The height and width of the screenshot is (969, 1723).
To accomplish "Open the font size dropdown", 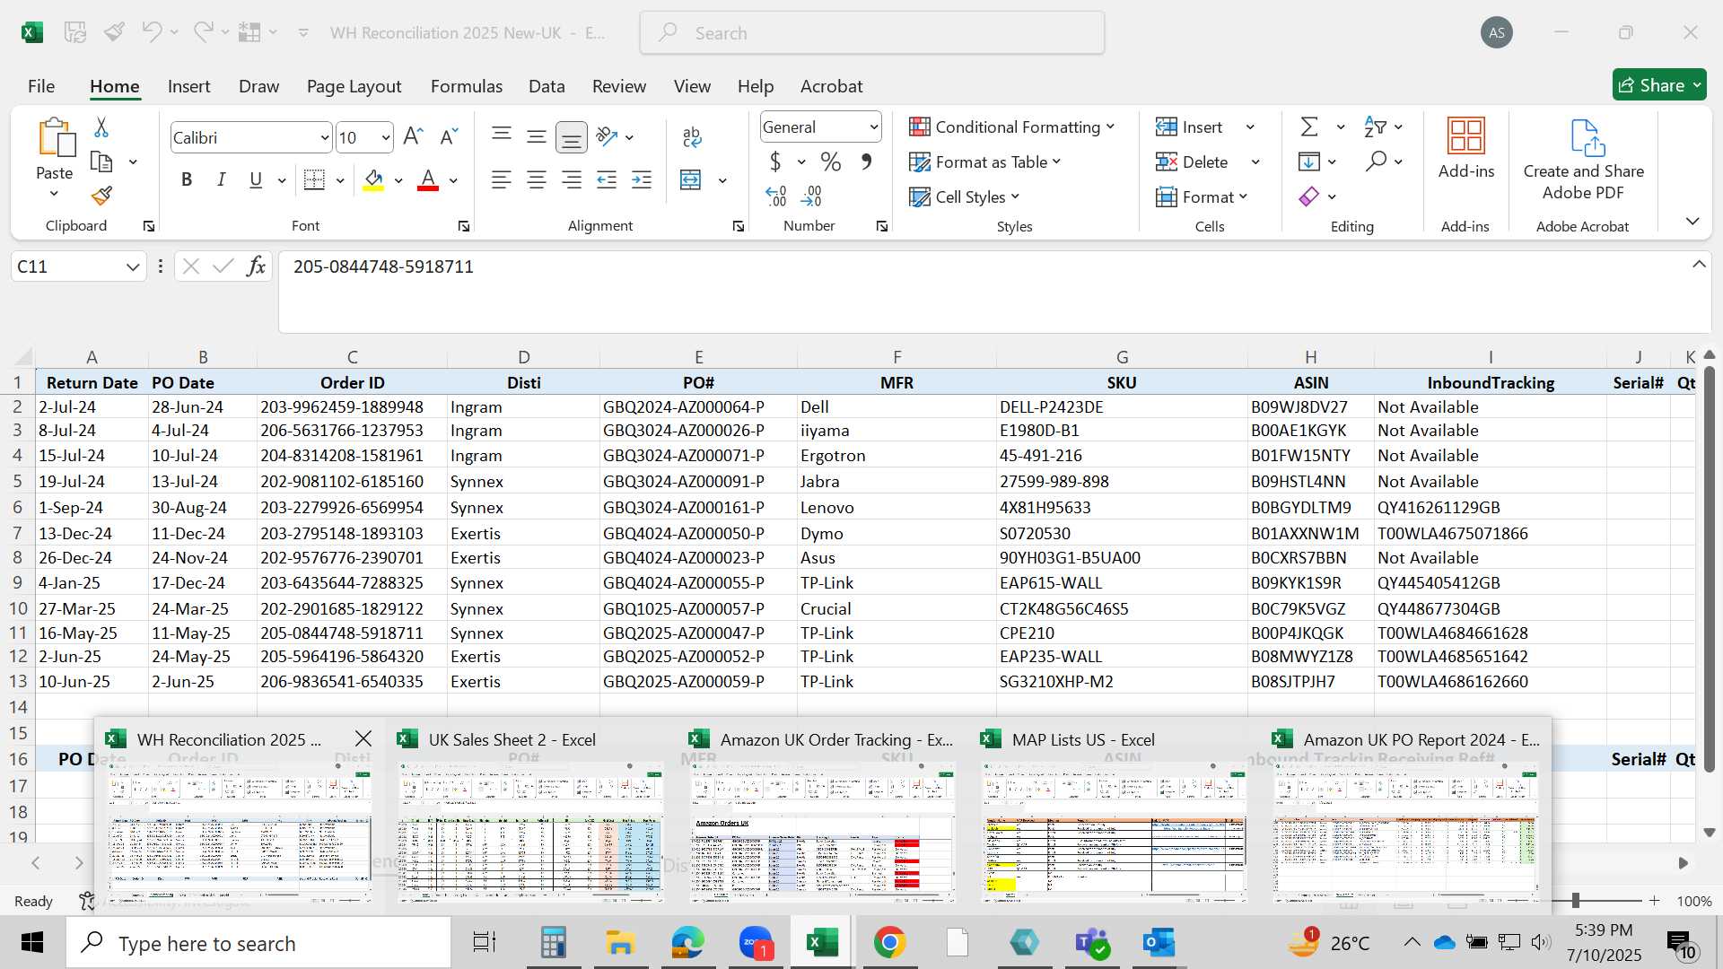I will point(386,137).
